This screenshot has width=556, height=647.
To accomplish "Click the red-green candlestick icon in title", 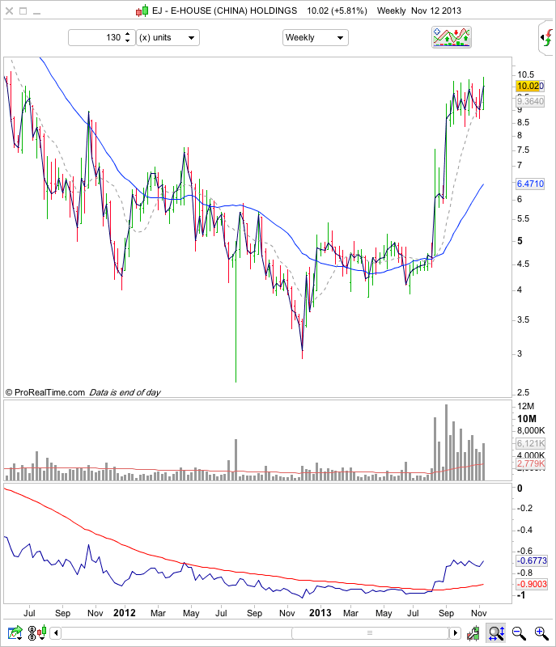I will coord(142,11).
